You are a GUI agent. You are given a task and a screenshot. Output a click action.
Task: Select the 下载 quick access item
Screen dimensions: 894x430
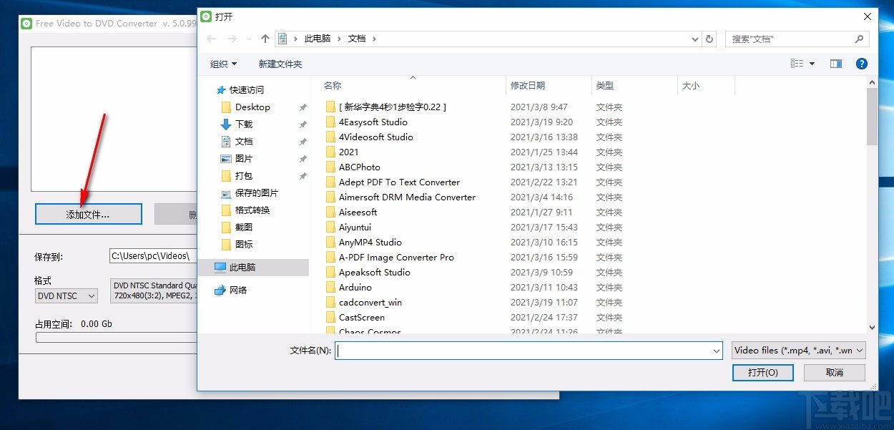coord(245,124)
